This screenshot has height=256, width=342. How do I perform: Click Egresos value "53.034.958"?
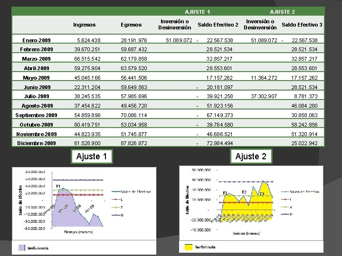tap(134, 125)
